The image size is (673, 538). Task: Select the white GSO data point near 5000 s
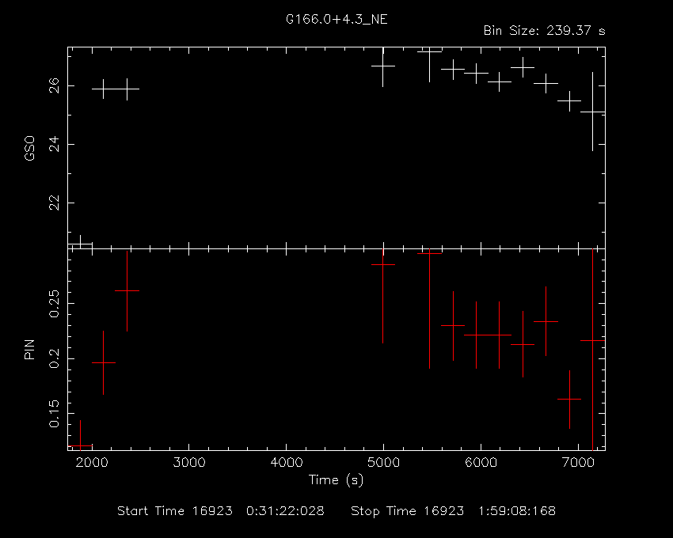[x=383, y=66]
